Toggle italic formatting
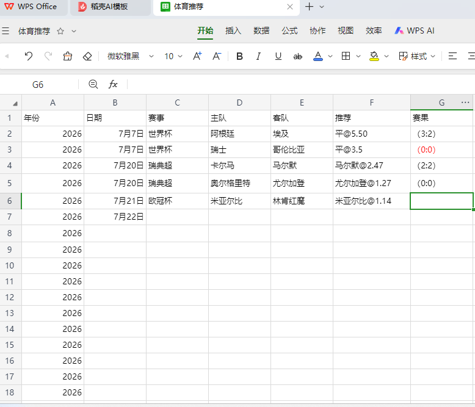Viewport: 475px width, 407px height. [x=258, y=56]
